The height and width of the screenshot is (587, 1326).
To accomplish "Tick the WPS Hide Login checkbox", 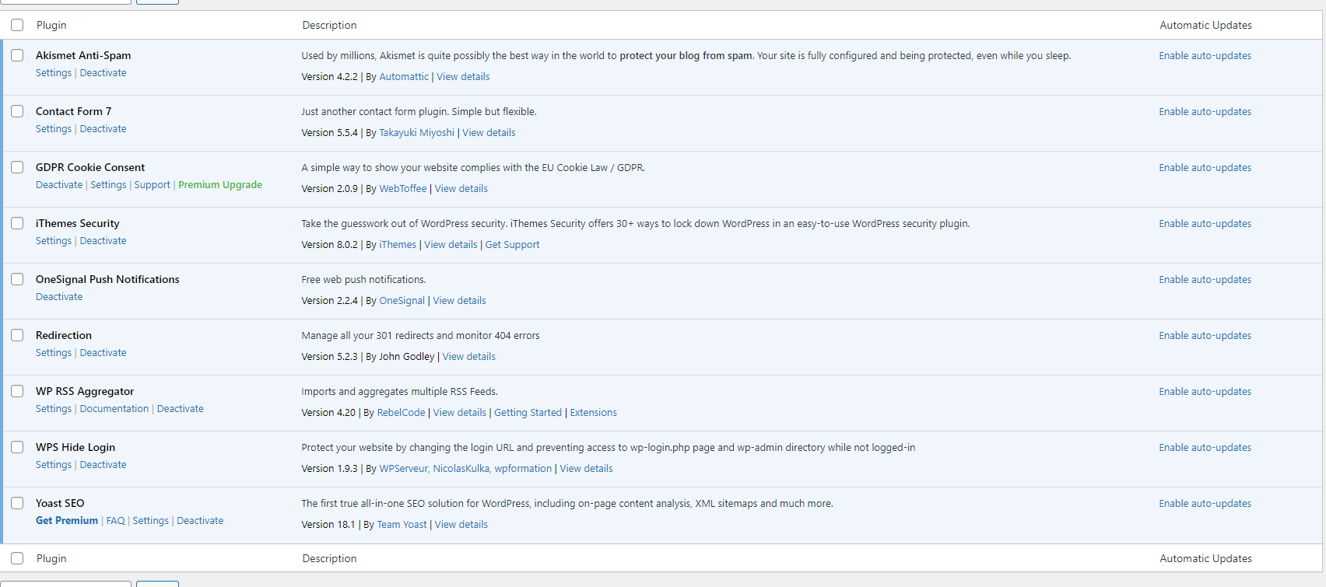I will click(17, 447).
